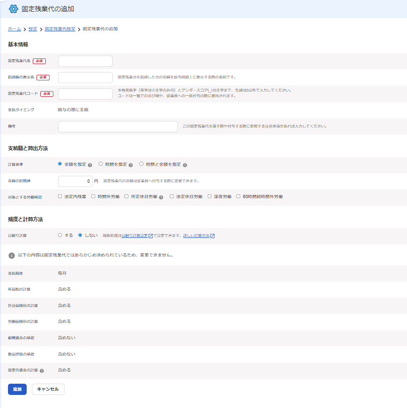
Task: Click the 金額の初期値 amount field
Action: coord(75,181)
